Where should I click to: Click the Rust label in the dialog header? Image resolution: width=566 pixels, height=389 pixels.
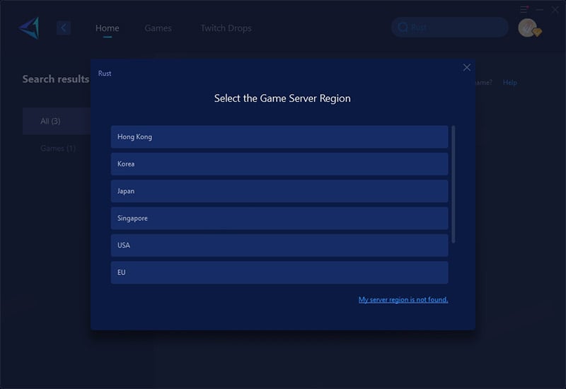click(x=105, y=74)
